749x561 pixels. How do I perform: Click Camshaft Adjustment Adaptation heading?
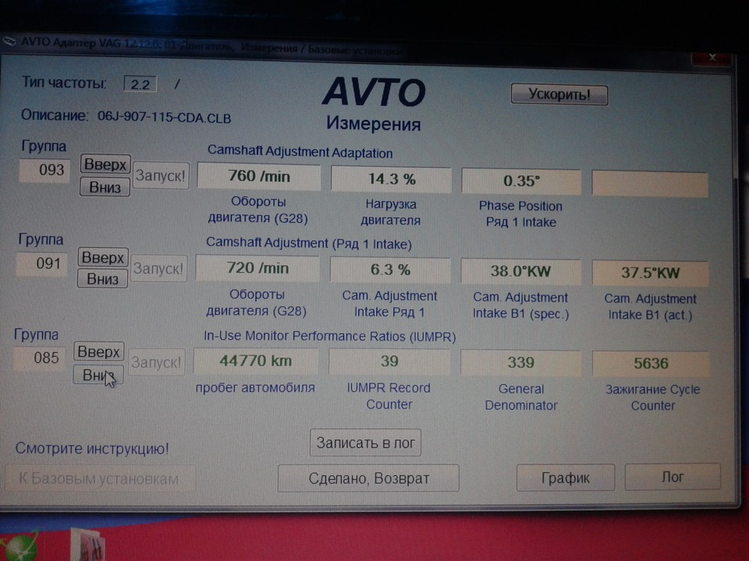[300, 152]
